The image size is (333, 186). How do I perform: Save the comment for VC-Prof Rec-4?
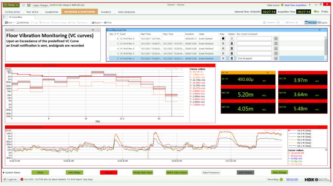click(276, 48)
